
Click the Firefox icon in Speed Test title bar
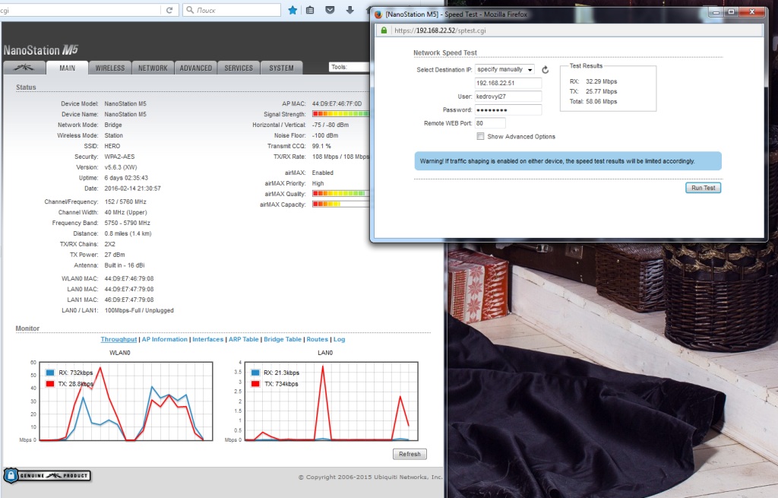pos(378,14)
